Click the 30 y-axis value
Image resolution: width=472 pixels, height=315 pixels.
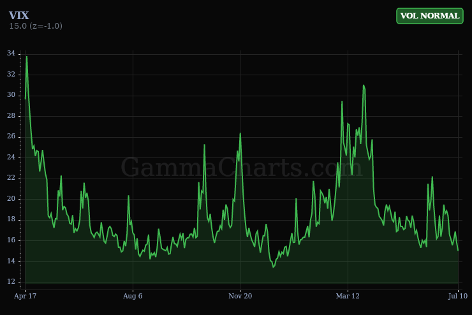pyautogui.click(x=11, y=95)
